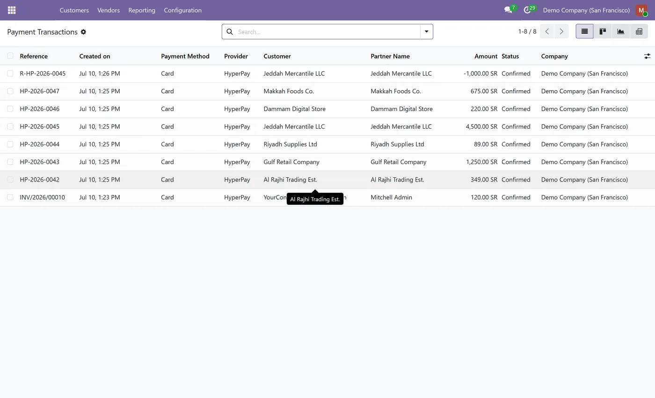Check the INV/2026/00010 row box
This screenshot has width=655, height=398.
point(10,197)
